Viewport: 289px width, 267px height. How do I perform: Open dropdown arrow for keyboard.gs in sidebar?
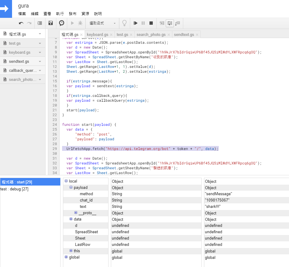click(x=40, y=52)
